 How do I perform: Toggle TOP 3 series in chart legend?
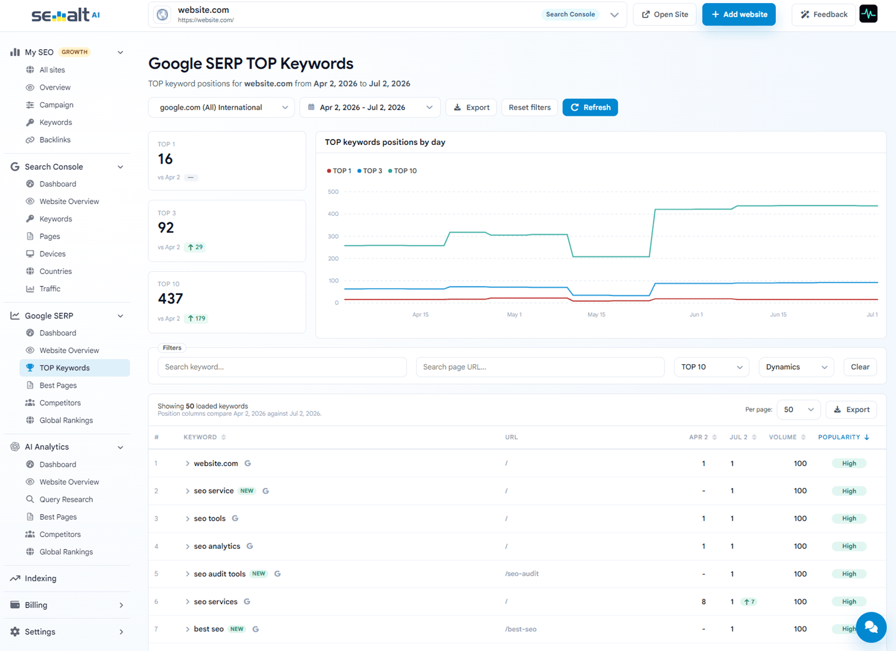tap(370, 171)
